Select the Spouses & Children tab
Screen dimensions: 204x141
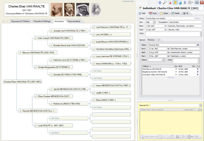(x=18, y=21)
